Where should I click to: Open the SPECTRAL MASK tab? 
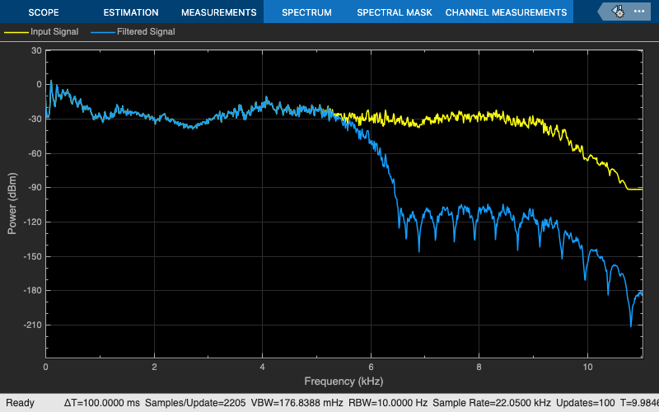coord(395,12)
